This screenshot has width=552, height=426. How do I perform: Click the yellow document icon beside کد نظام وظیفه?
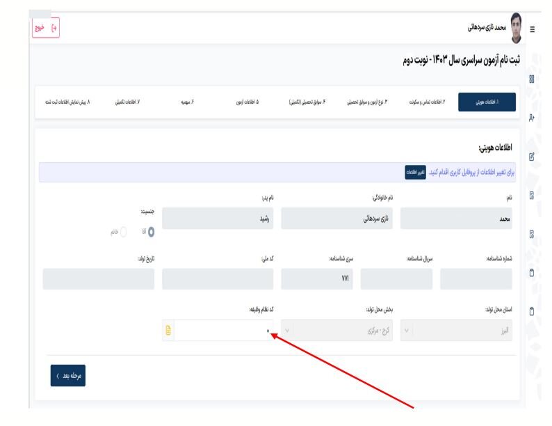pyautogui.click(x=168, y=330)
